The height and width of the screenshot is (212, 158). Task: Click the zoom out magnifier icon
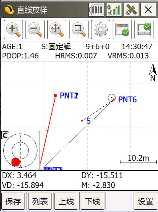click(35, 30)
